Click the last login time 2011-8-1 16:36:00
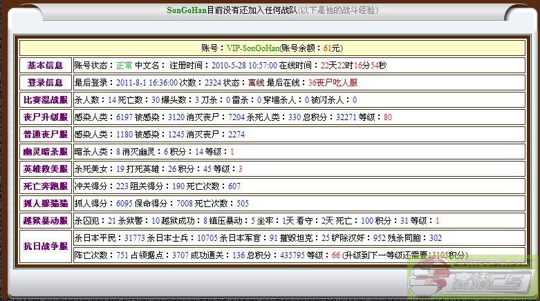 (143, 83)
